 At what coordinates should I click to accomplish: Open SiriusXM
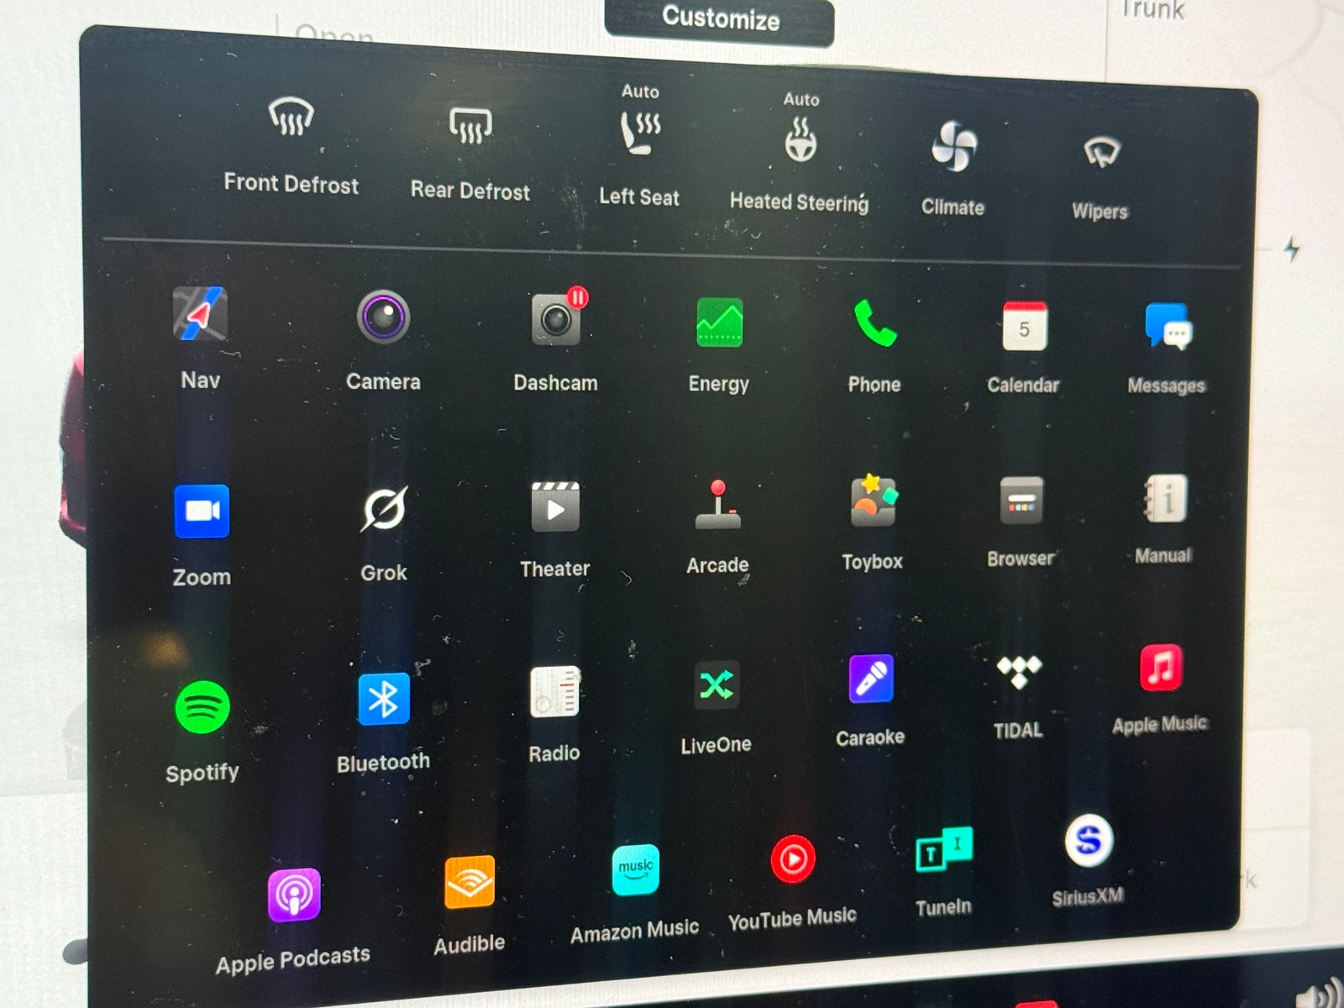point(1089,840)
